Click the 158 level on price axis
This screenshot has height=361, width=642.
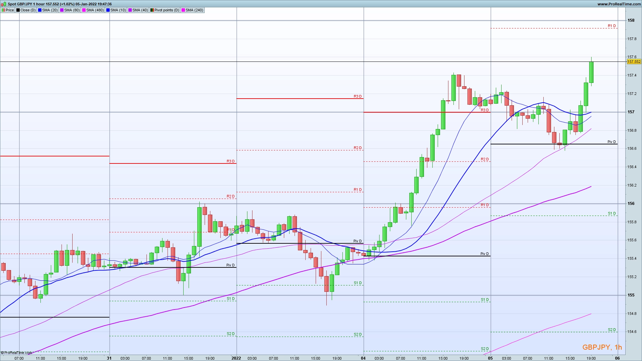631,20
